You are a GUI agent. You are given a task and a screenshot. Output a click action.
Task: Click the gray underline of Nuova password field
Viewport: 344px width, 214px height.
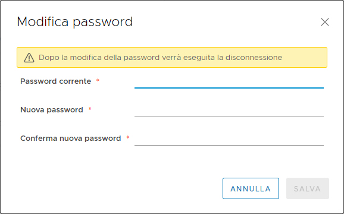229,117
